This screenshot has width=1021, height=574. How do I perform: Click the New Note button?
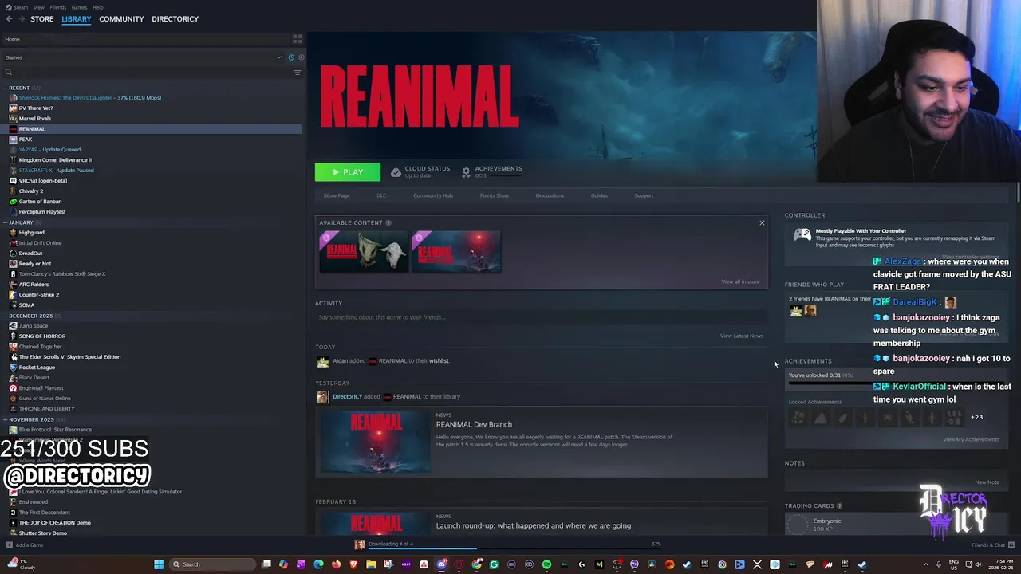[x=987, y=482]
